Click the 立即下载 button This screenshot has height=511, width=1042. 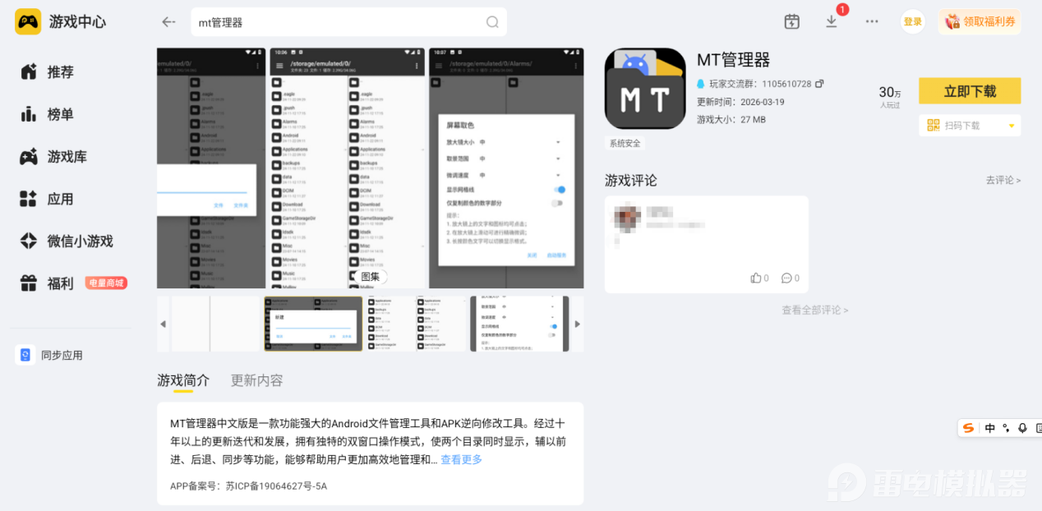[x=970, y=91]
